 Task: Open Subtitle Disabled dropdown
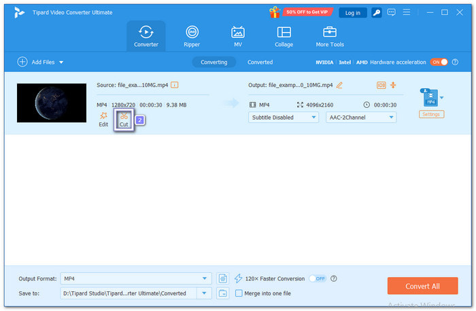point(284,117)
